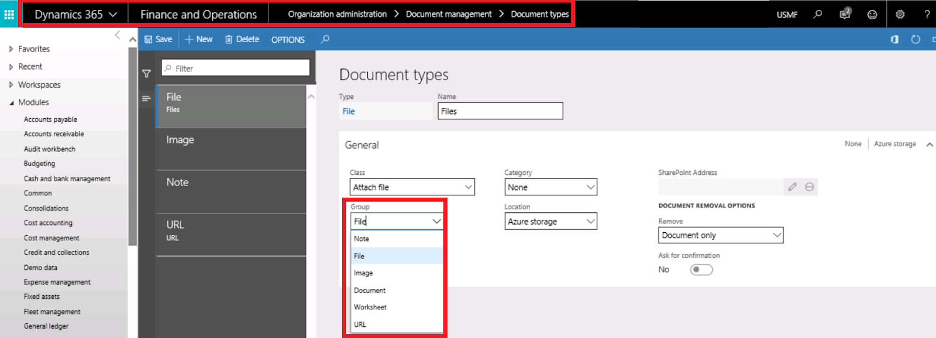
Task: Open Accounts receivable module
Action: pyautogui.click(x=54, y=134)
